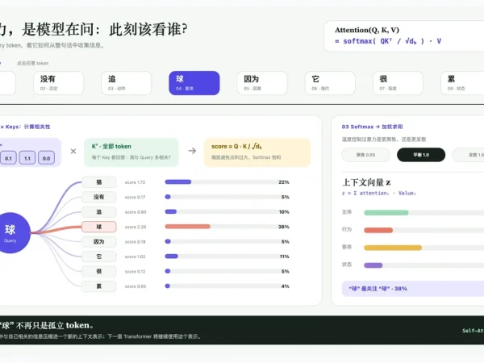Viewport: 484px width, 363px height.
Task: Click the green 主体 context bar
Action: 386,212
